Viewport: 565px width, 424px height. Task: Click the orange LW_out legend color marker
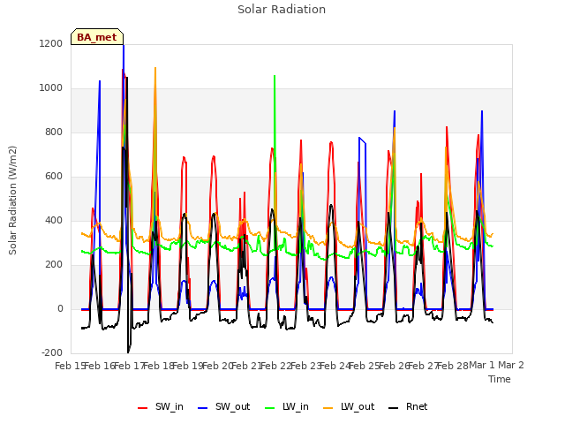(x=328, y=408)
